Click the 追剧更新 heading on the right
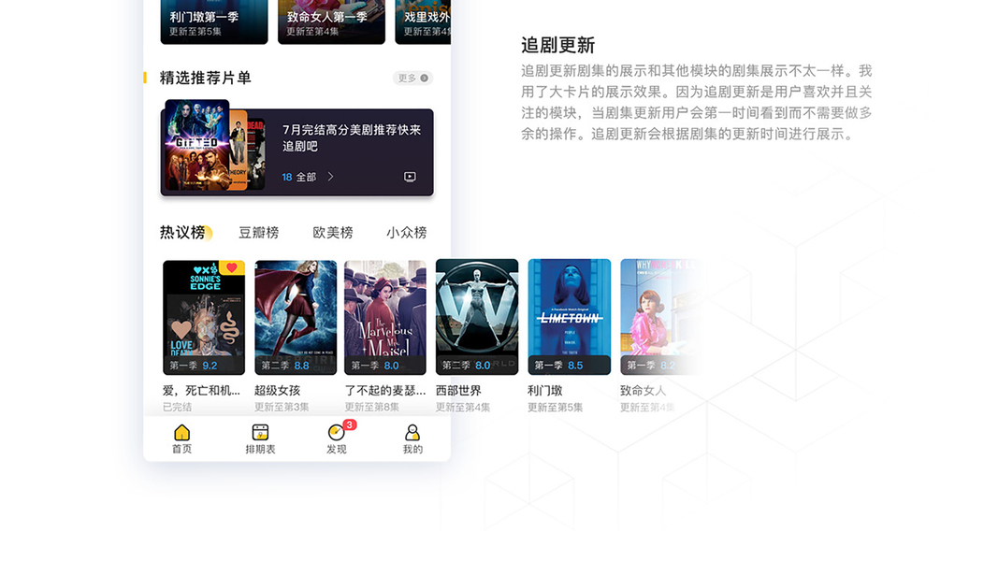 [558, 45]
